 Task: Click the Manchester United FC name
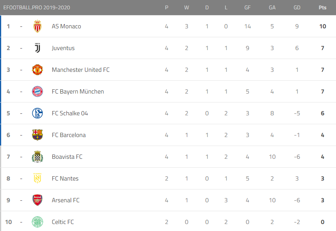(x=81, y=70)
